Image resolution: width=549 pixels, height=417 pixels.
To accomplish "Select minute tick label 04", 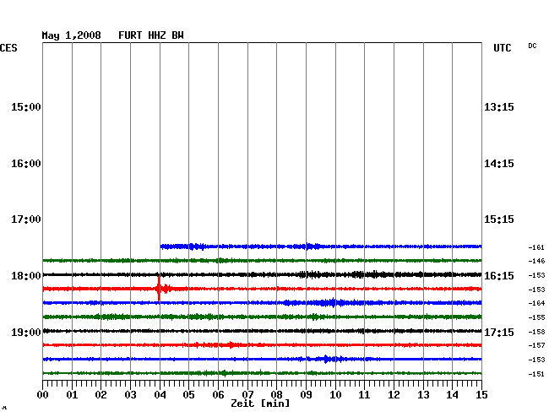I will tap(160, 395).
